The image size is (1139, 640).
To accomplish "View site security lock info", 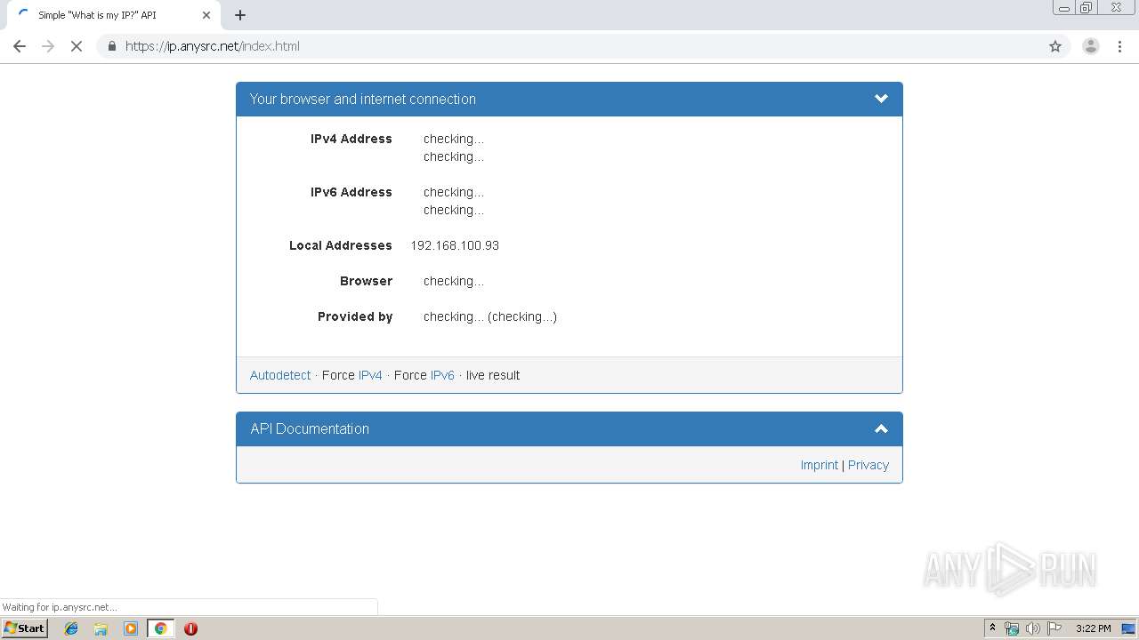I will click(x=111, y=46).
